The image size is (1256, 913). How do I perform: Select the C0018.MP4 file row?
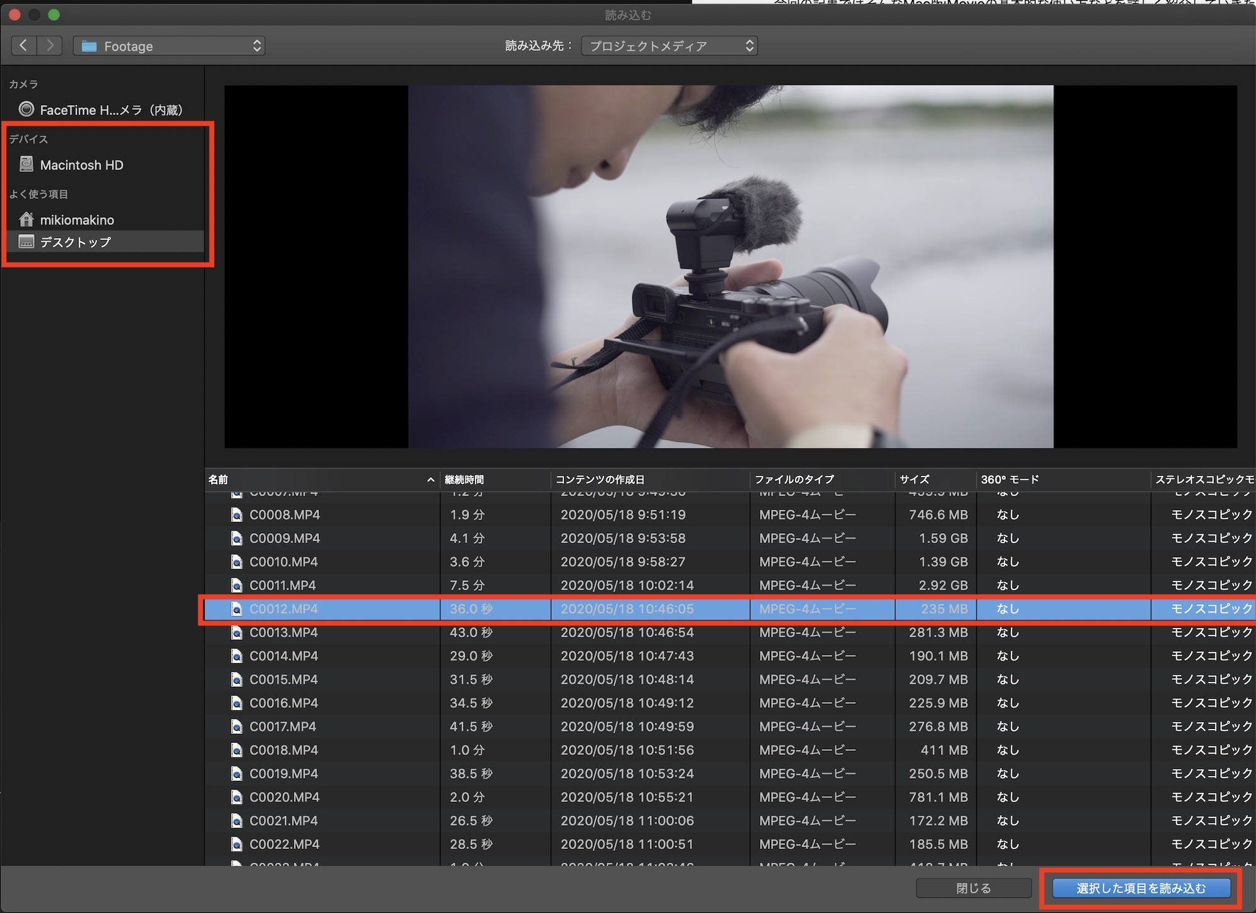pyautogui.click(x=284, y=750)
